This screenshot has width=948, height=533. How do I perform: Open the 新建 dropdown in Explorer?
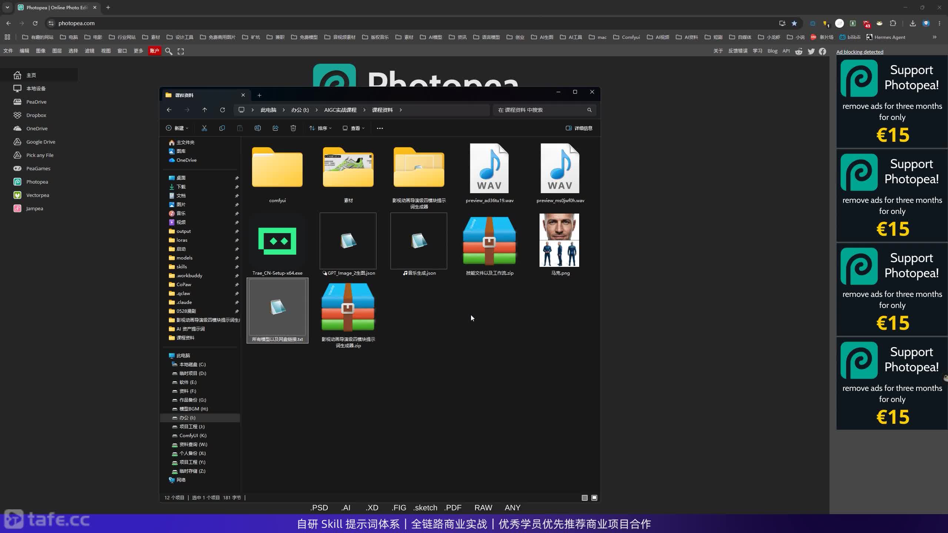point(177,128)
